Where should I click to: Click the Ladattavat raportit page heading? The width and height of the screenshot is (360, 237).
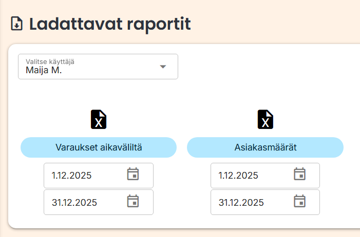point(110,24)
